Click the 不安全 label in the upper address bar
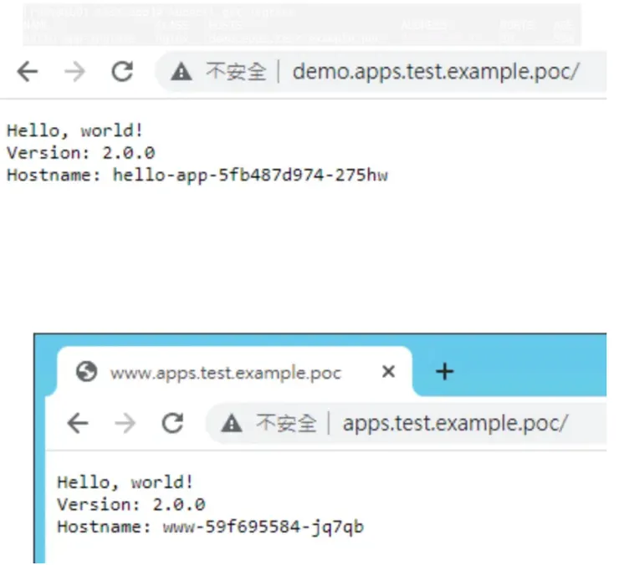This screenshot has width=619, height=565. [236, 72]
